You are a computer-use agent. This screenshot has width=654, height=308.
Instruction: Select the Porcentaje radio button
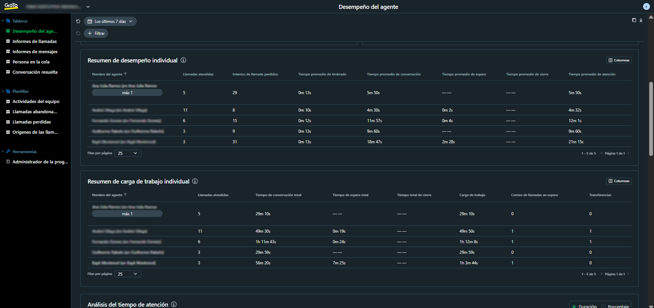[604, 306]
